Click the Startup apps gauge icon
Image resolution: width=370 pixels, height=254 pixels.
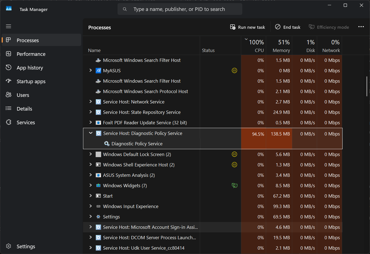click(x=8, y=81)
